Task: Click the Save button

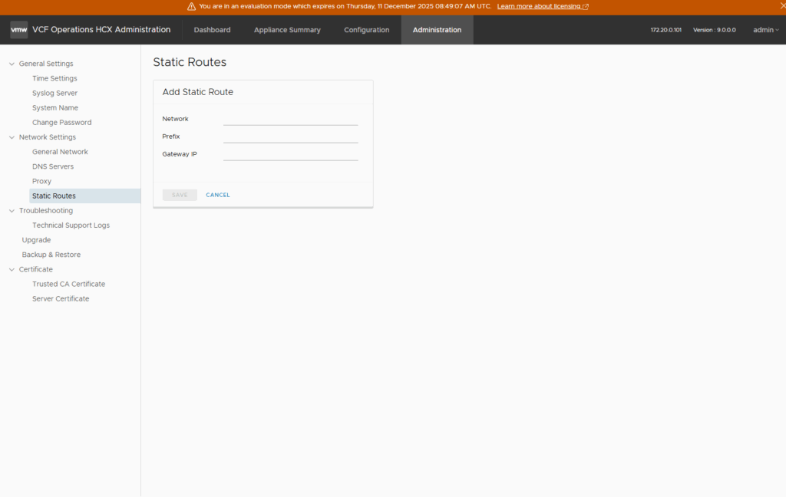Action: [180, 195]
